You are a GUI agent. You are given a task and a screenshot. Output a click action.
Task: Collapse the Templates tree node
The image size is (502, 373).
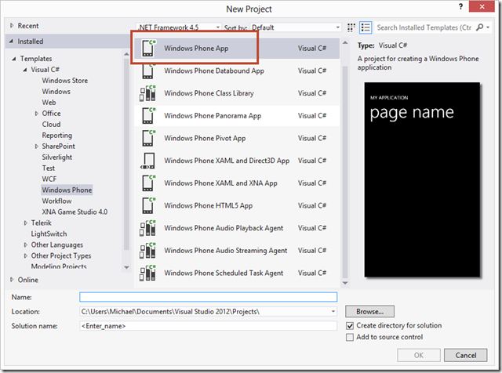pos(14,59)
